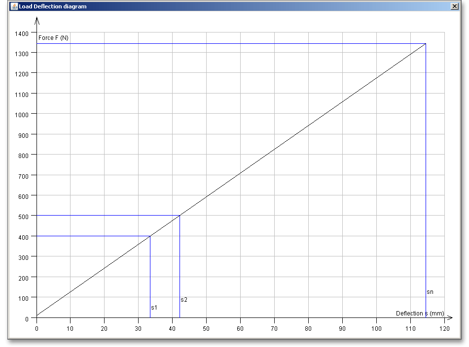Select the "Deflection s (mm)" axis label

420,314
